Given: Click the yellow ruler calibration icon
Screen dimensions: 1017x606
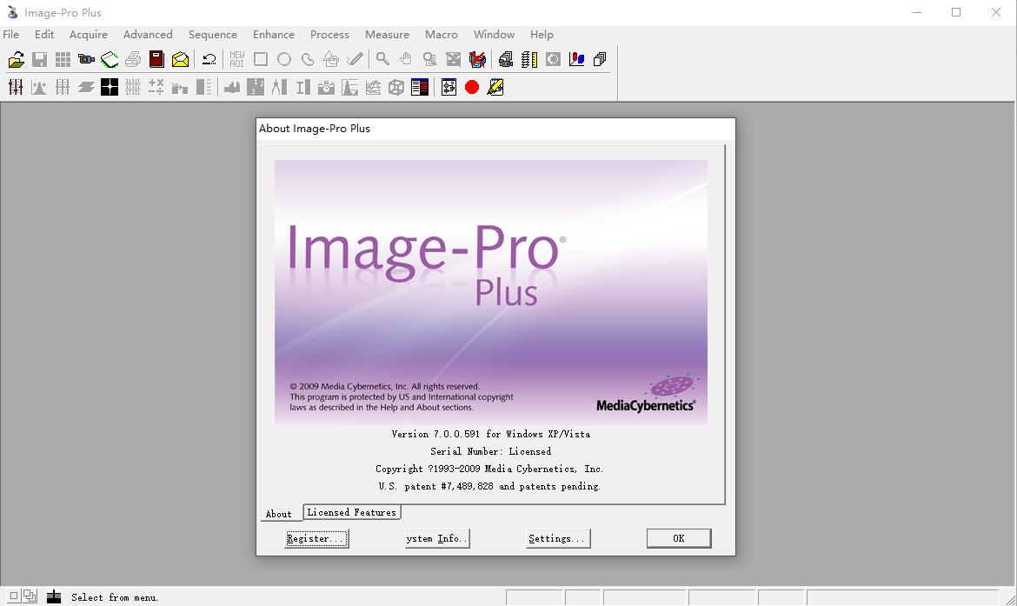Looking at the screenshot, I should tap(529, 60).
